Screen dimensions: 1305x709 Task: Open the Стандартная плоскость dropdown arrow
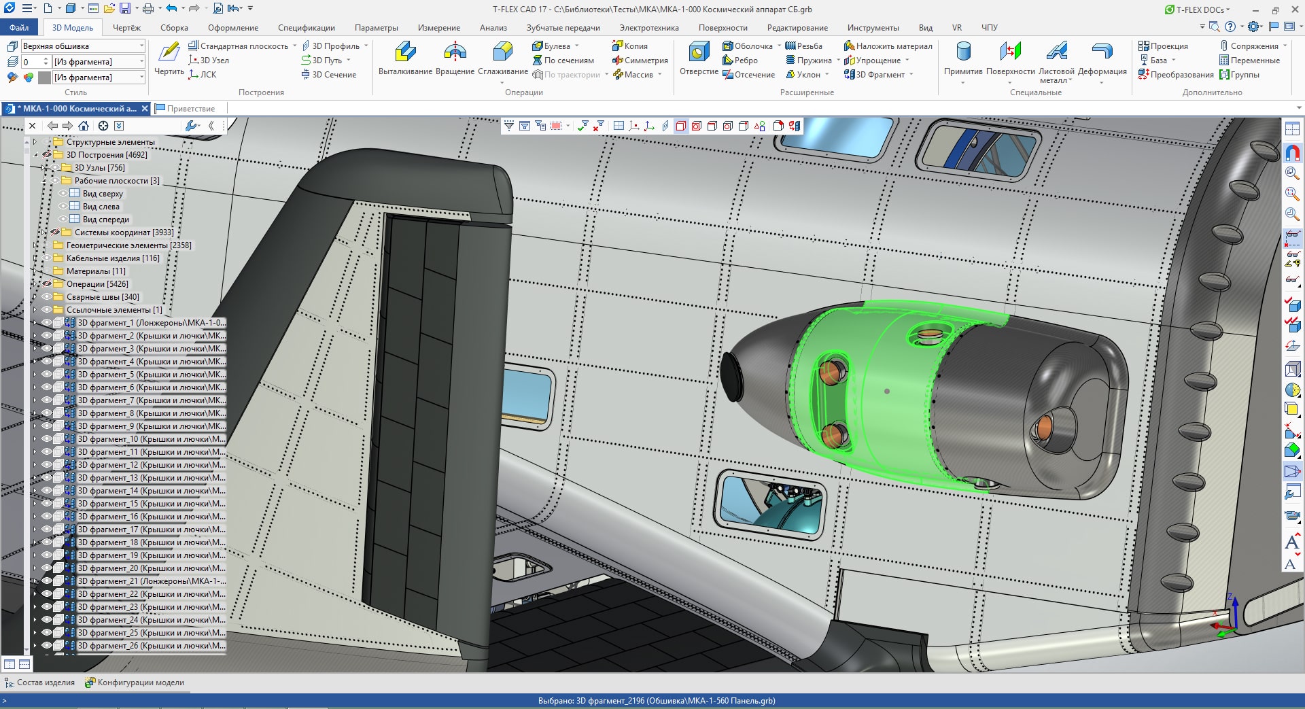[x=294, y=46]
